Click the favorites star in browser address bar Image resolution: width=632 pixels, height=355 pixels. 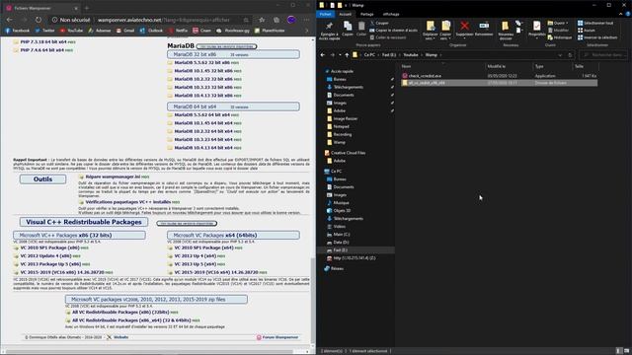point(262,20)
